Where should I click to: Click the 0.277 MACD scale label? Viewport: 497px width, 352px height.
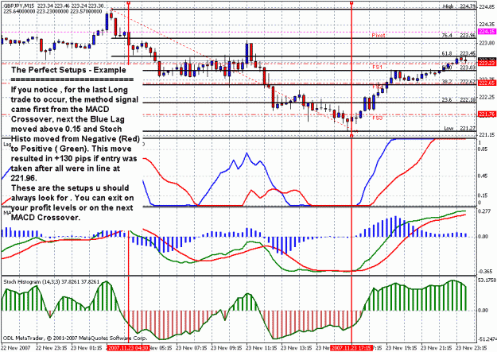(484, 211)
